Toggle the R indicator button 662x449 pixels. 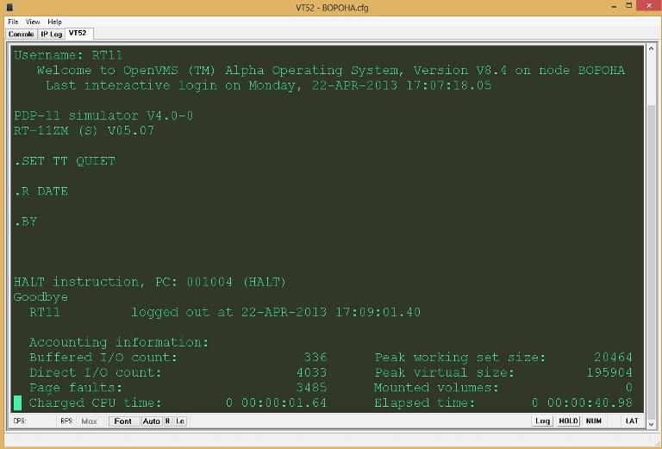coord(168,421)
